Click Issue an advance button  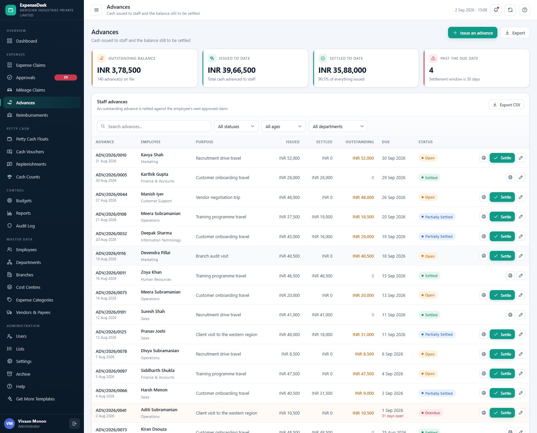473,33
